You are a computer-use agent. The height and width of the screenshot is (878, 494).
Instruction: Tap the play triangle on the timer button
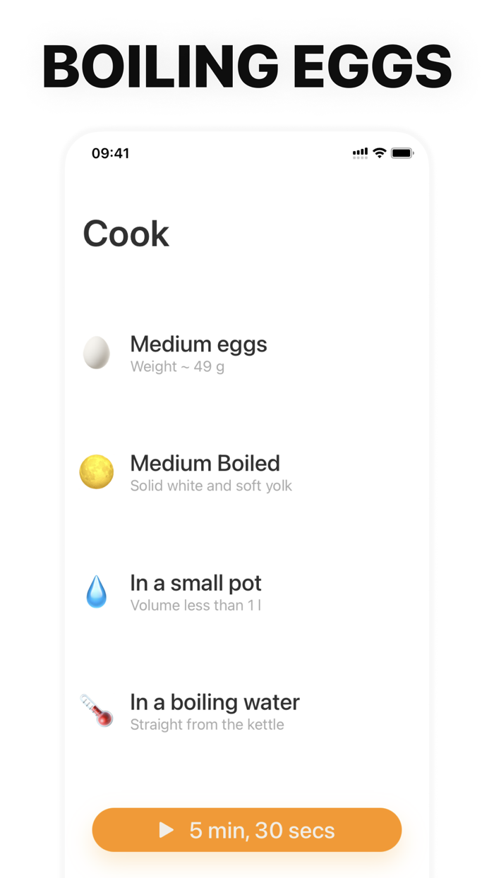(167, 830)
